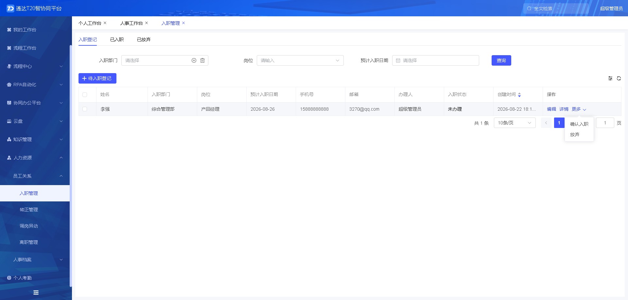The image size is (628, 300).
Task: Open 流程工作台 sidebar icon
Action: pos(9,48)
